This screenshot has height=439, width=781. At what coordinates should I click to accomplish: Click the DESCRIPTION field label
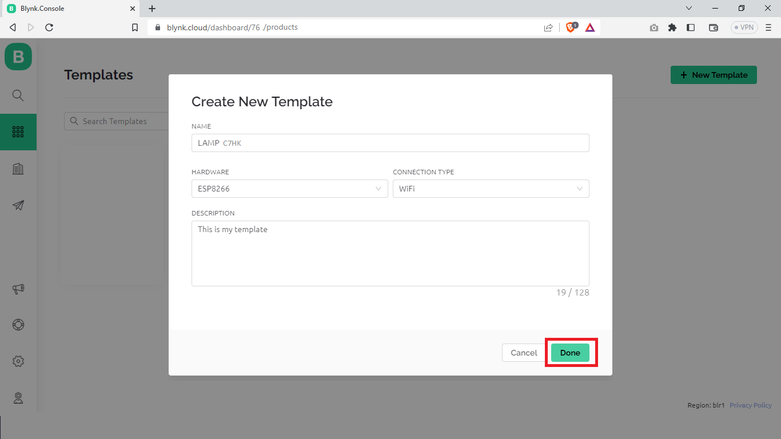213,213
